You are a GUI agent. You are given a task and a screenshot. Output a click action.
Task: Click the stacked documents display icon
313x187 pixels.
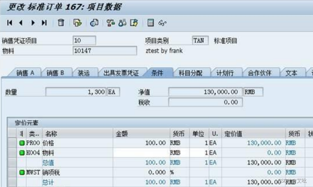(94, 23)
